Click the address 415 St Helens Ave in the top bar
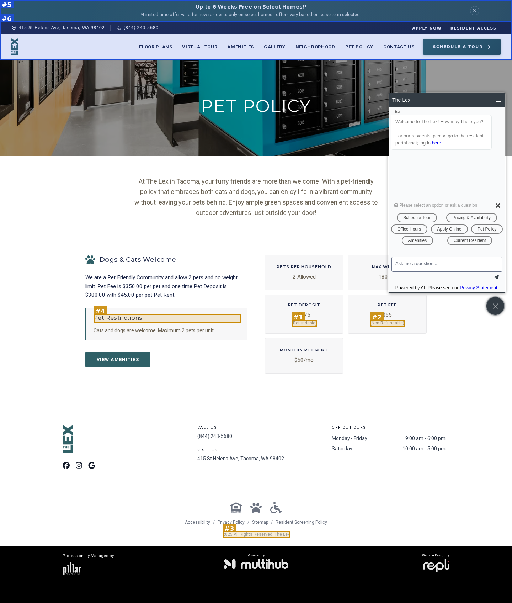 click(x=62, y=28)
